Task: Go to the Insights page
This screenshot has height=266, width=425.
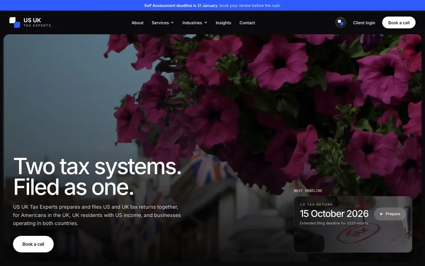Action: (223, 23)
